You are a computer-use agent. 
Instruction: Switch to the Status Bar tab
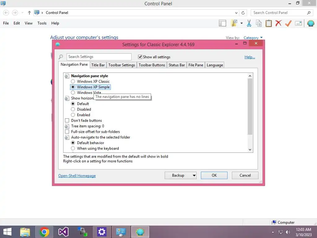(177, 65)
